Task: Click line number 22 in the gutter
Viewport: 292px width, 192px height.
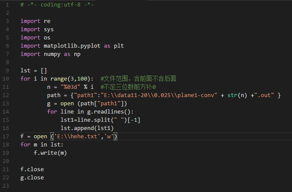Action: click(x=8, y=177)
